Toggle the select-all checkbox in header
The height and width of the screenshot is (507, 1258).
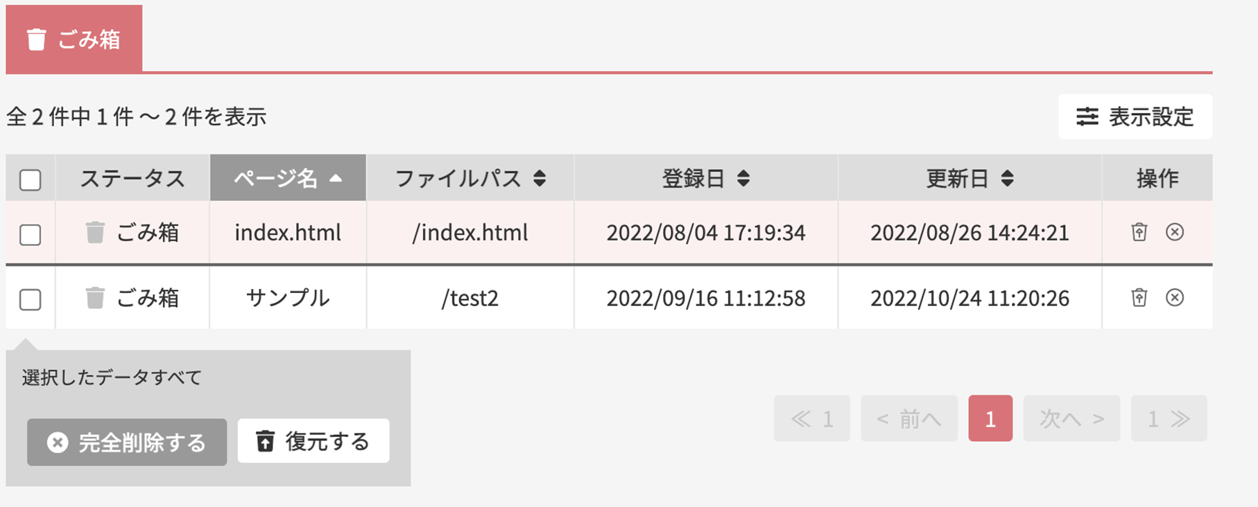31,179
